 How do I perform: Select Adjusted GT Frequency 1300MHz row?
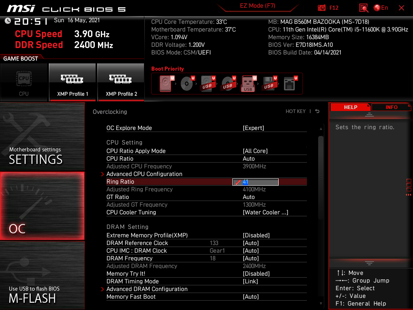pyautogui.click(x=206, y=205)
